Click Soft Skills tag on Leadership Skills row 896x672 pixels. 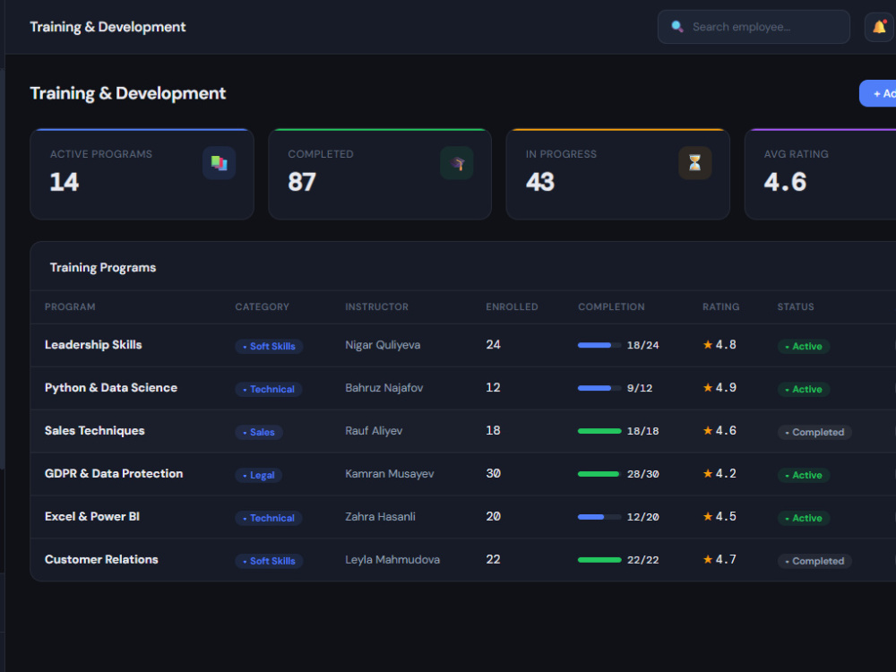coord(269,346)
